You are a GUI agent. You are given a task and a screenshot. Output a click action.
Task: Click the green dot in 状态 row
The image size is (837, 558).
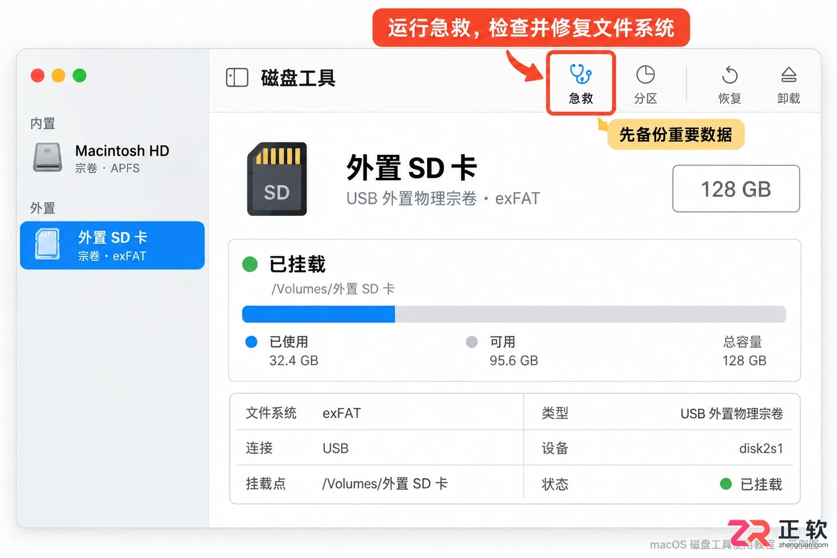725,484
